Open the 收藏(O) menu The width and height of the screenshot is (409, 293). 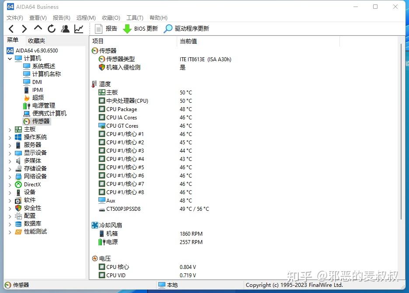coord(111,18)
